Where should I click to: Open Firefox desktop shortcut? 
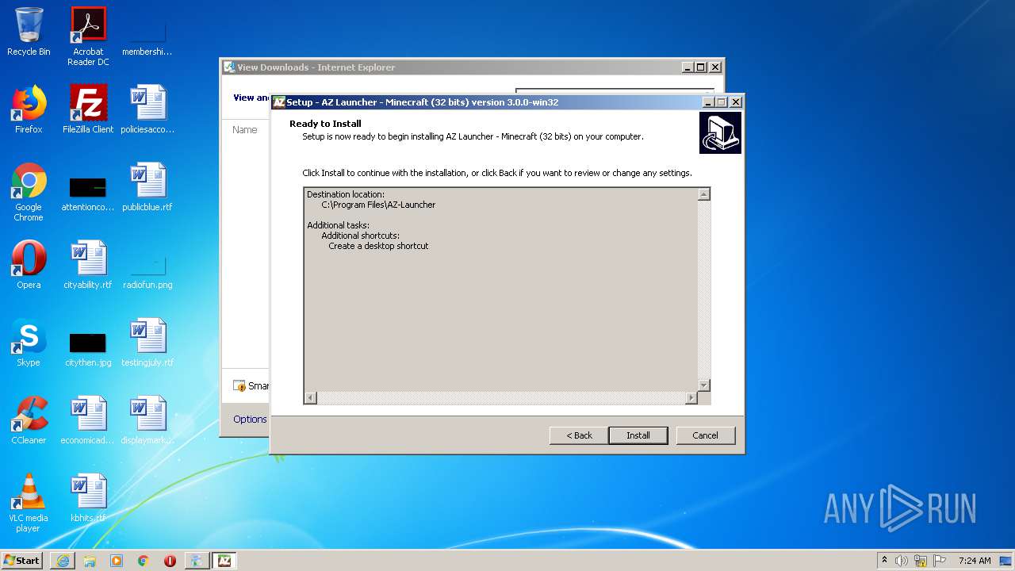pos(29,109)
